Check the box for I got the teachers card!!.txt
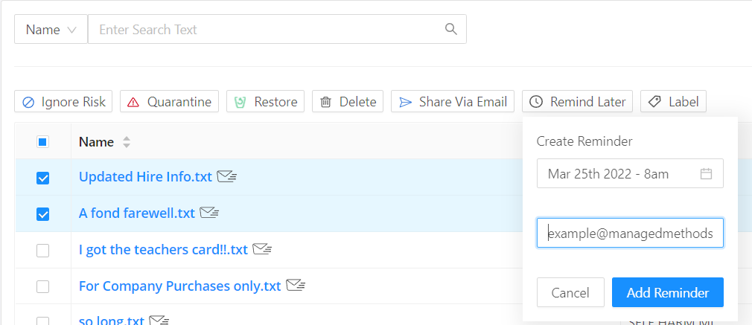 [42, 251]
